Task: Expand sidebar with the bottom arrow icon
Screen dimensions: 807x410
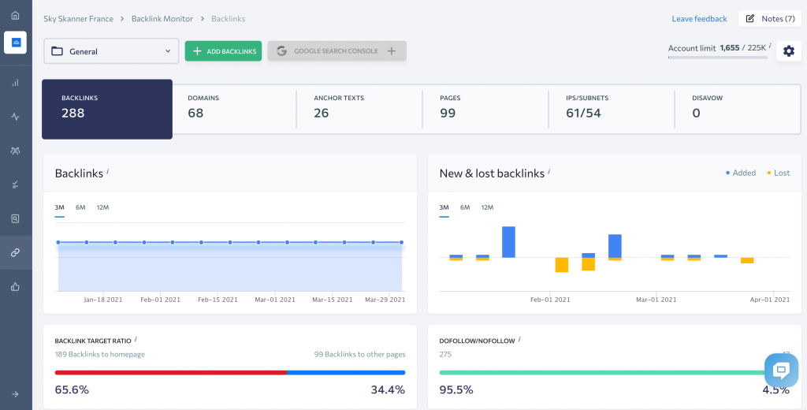Action: [x=15, y=394]
